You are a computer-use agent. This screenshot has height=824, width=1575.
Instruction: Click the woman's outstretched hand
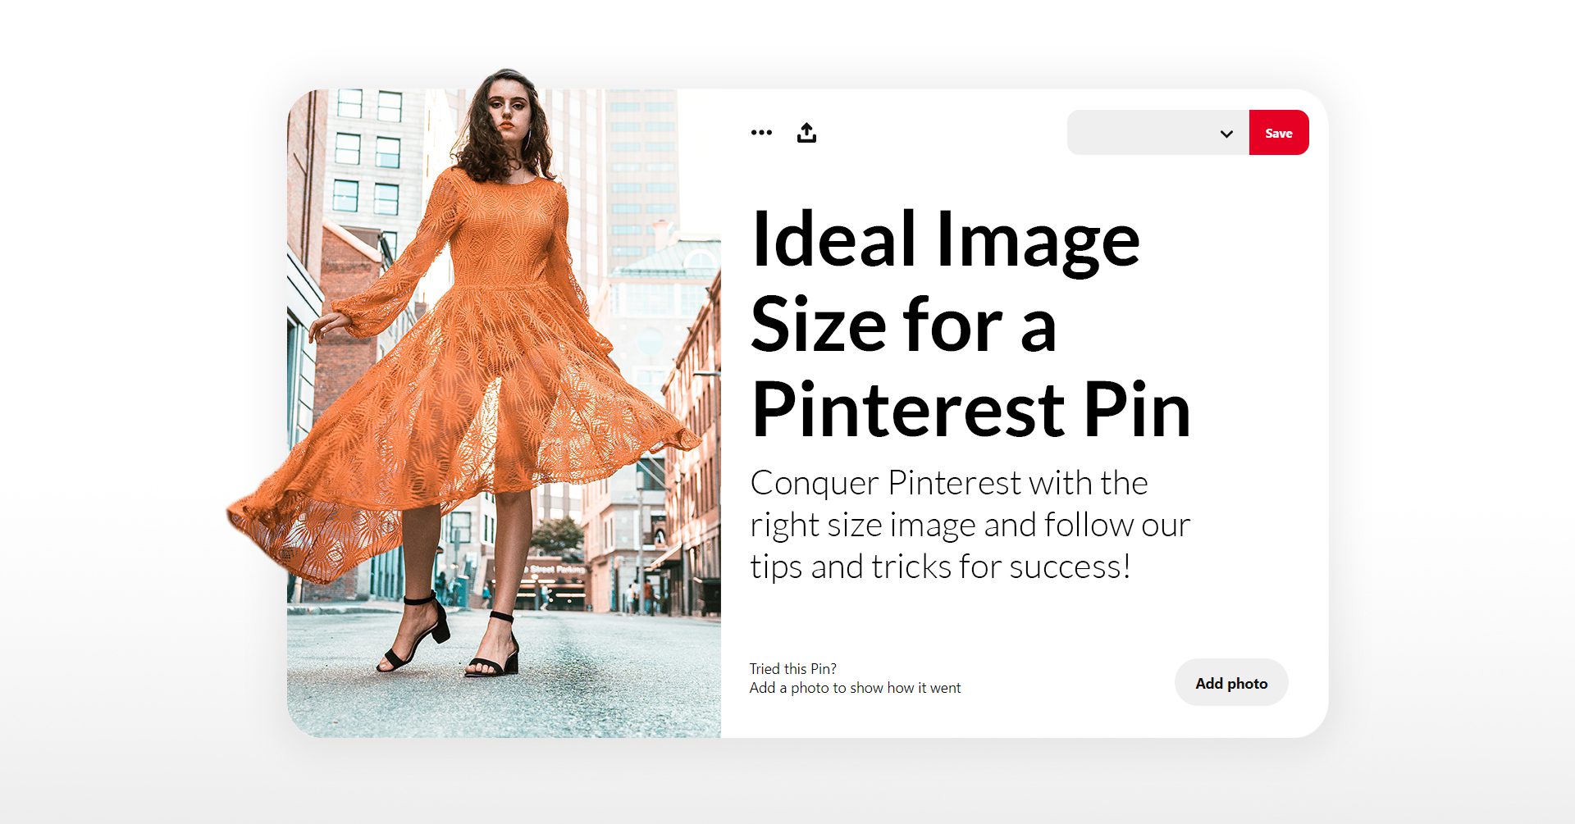(x=327, y=325)
